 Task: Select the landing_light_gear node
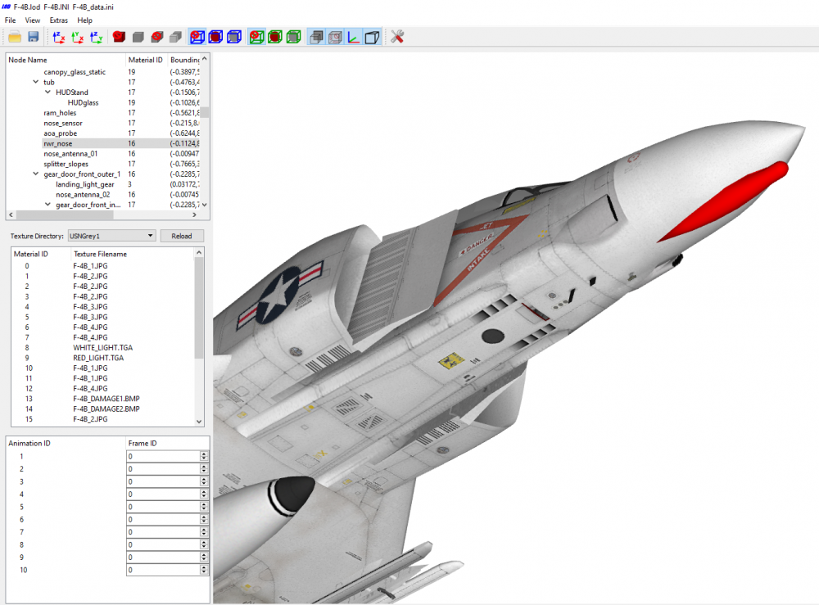(85, 184)
